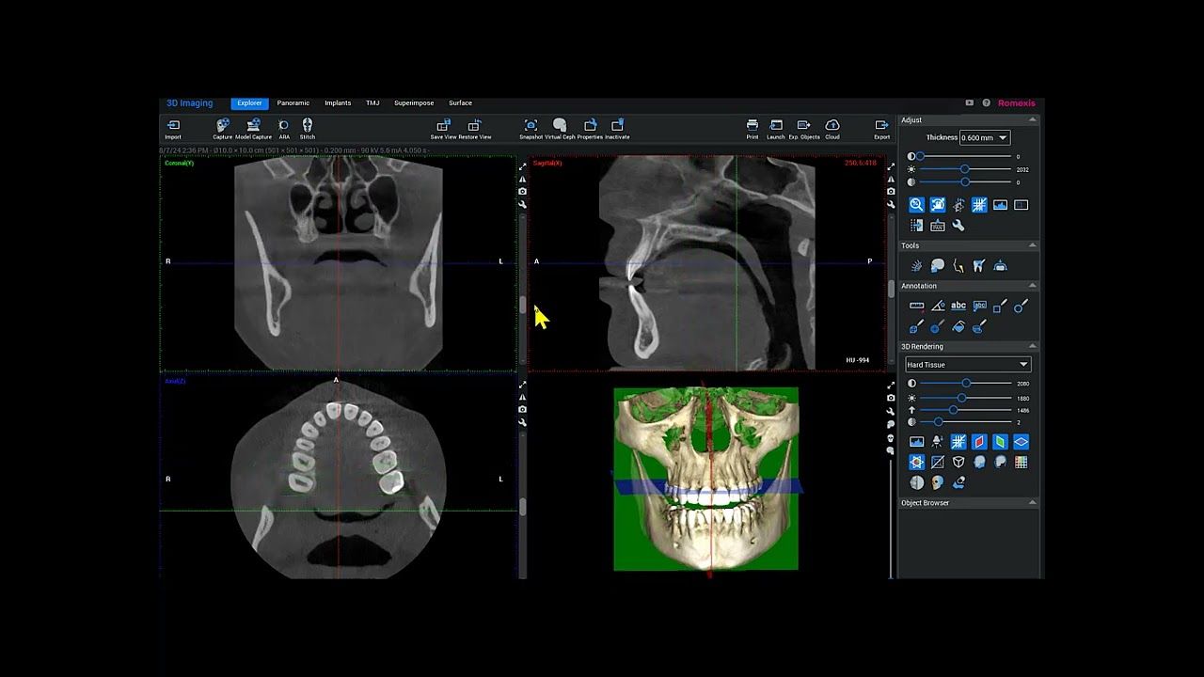Open the Hard Tissue rendering preset dropdown
The image size is (1204, 677).
968,365
